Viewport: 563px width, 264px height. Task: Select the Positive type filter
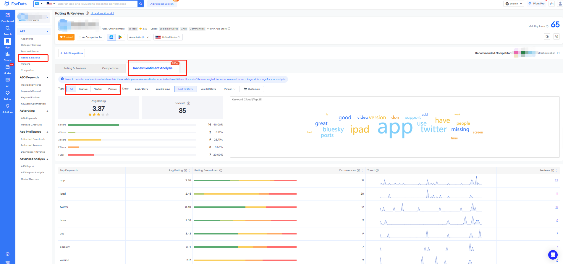coord(83,89)
